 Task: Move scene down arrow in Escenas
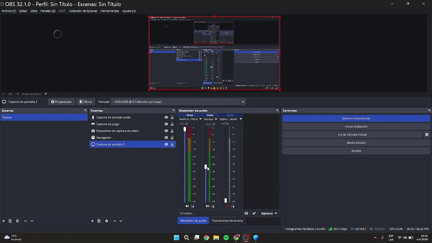[32, 221]
